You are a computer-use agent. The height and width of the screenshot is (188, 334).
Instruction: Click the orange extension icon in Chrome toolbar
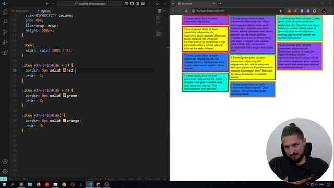click(289, 11)
